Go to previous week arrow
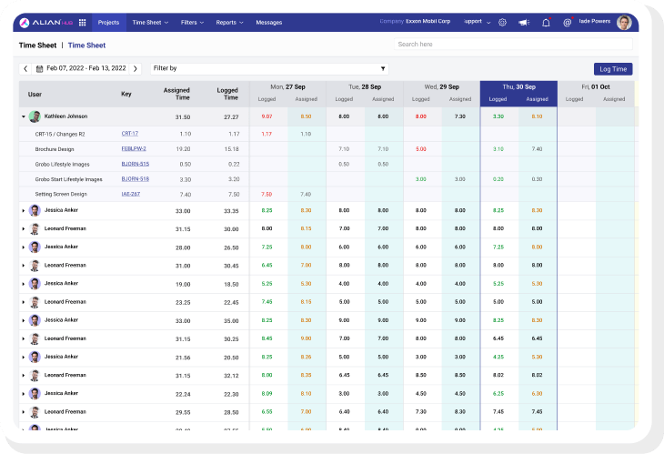 point(25,68)
